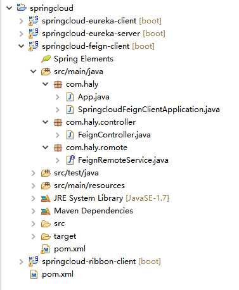Click the com.haly.controller package icon

click(x=58, y=122)
